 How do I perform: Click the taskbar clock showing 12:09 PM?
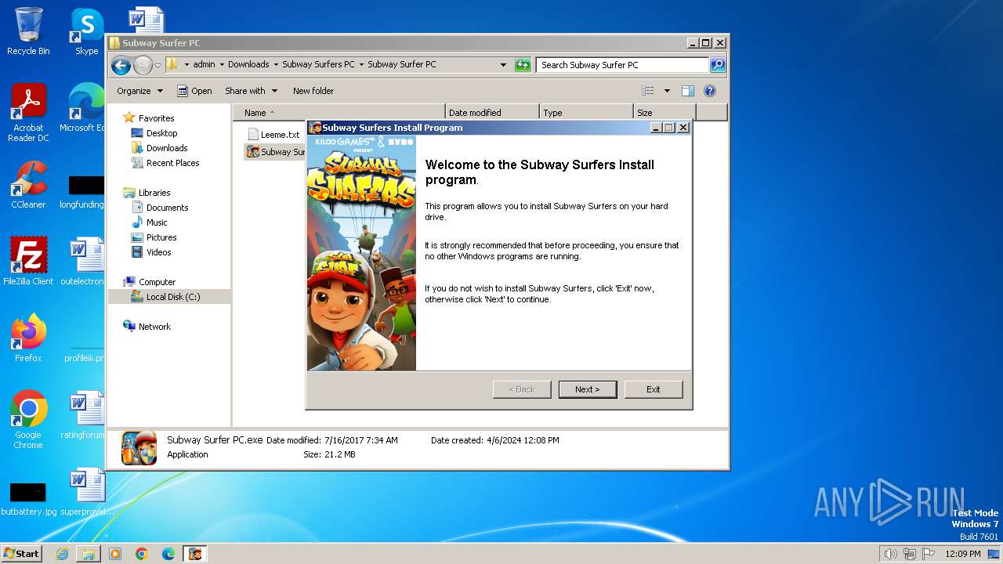(963, 554)
